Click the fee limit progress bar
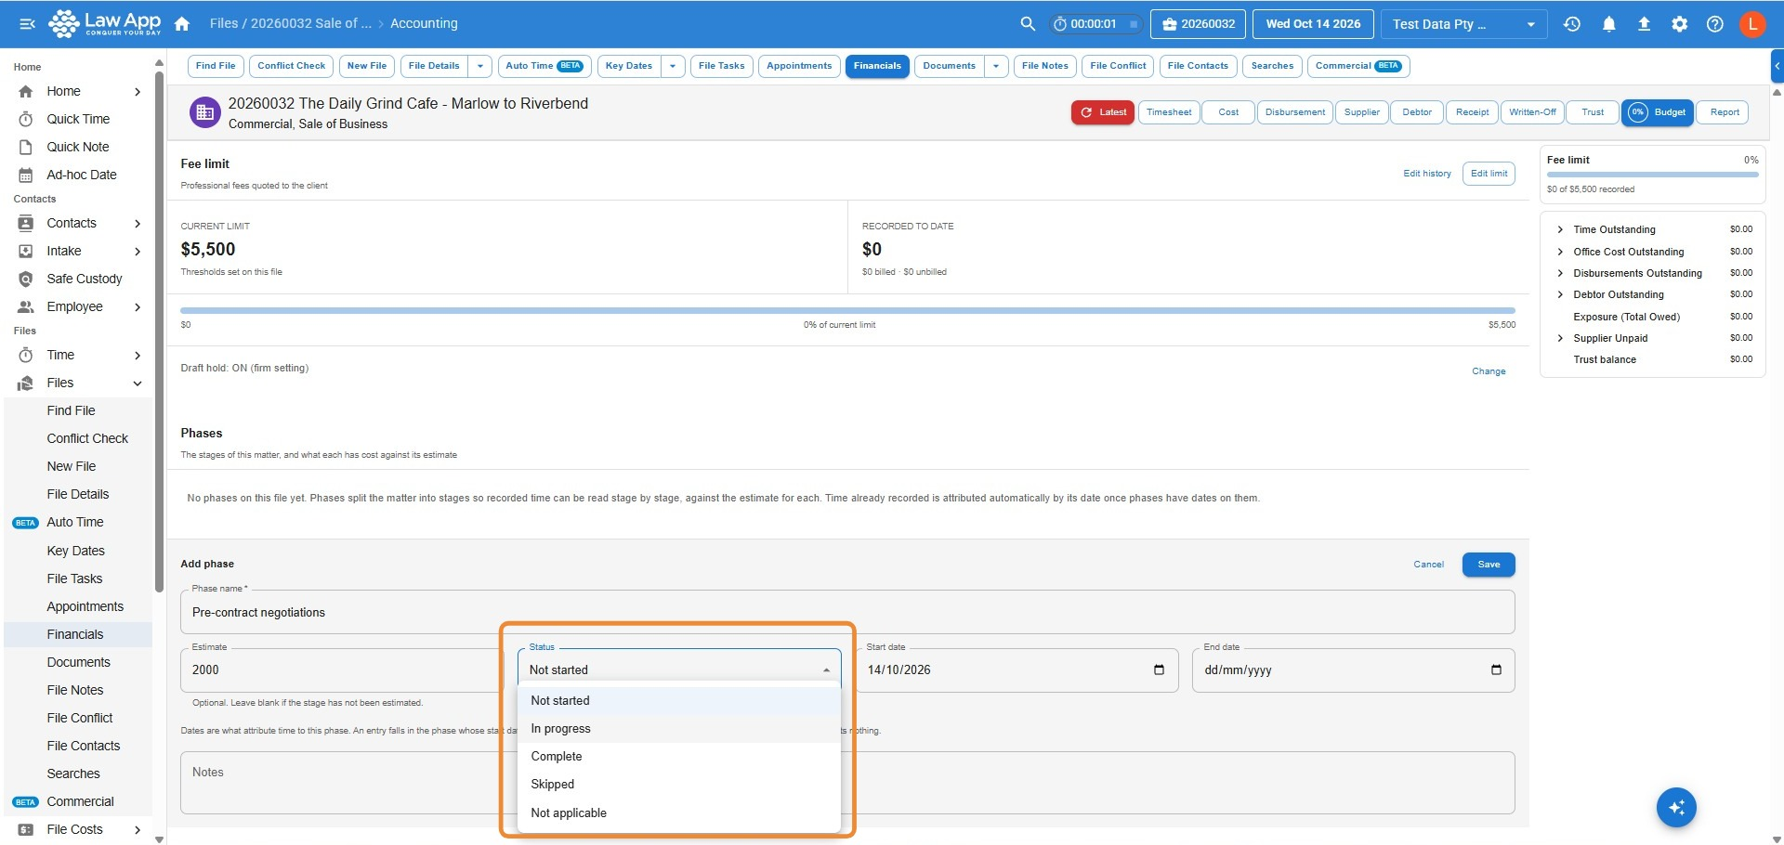Screen dimensions: 1784x845 click(x=847, y=310)
